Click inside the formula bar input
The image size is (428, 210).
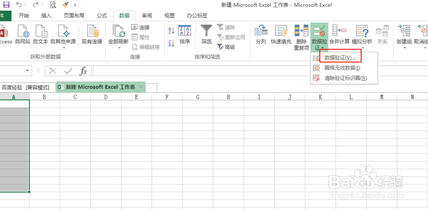[x=260, y=70]
